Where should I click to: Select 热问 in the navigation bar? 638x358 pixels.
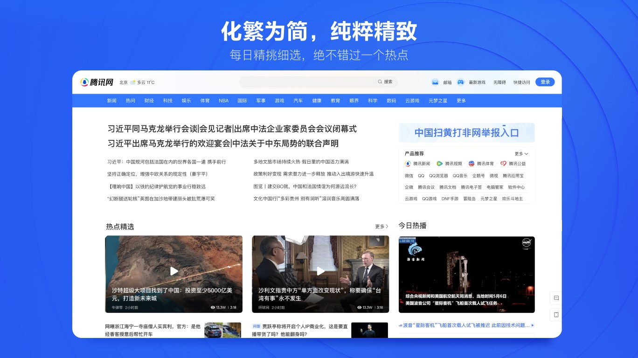131,101
